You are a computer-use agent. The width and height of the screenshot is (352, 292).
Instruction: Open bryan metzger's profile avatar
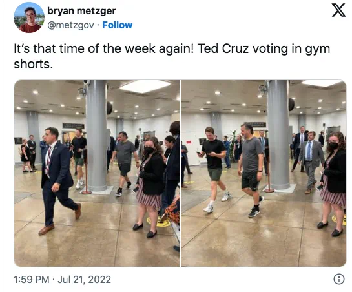click(29, 17)
